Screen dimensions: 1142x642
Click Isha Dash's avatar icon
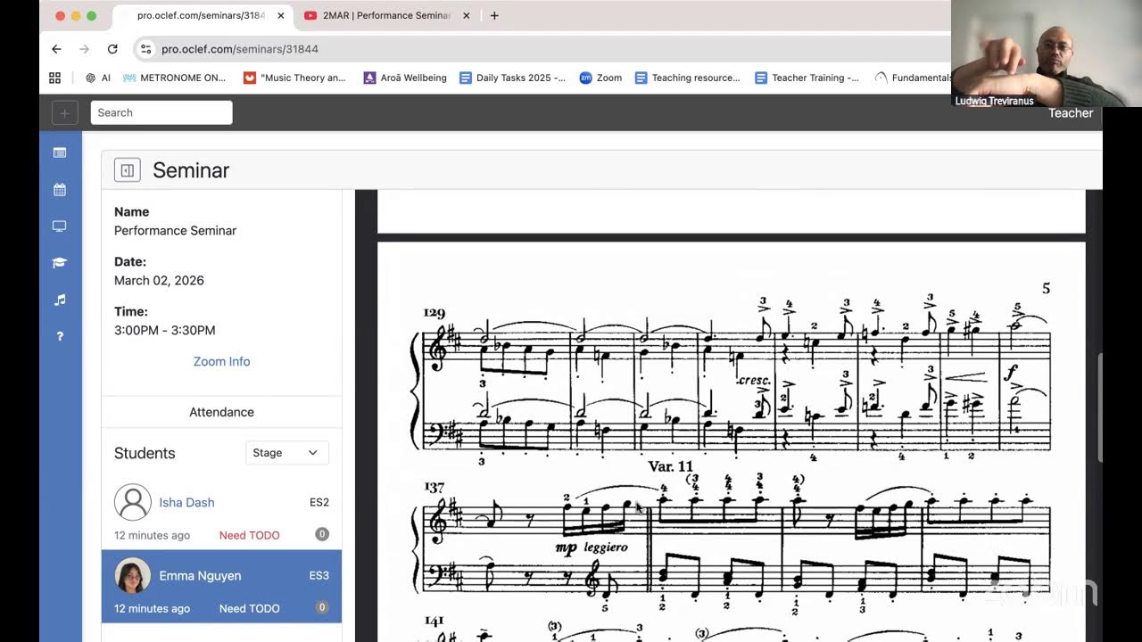pos(133,502)
